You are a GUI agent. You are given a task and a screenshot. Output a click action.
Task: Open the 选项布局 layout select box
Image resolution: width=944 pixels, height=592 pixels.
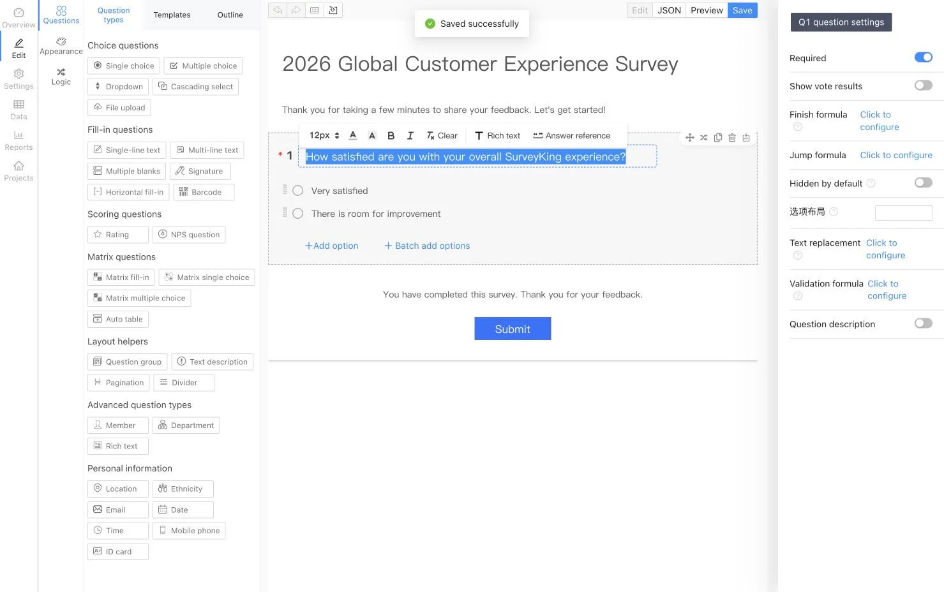(903, 213)
